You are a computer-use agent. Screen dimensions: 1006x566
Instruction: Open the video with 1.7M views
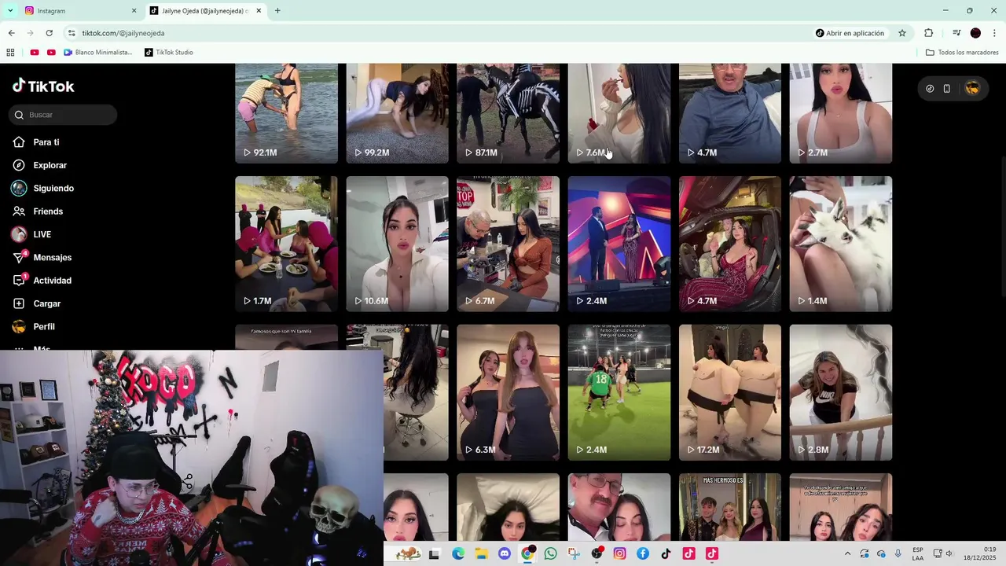click(x=286, y=244)
